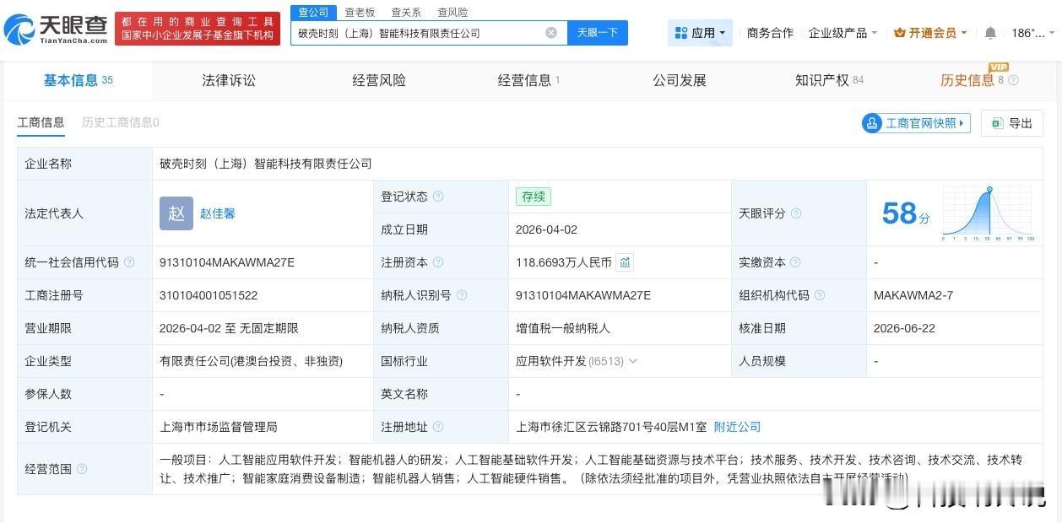1062x523 pixels.
Task: Expand the 应用软件开发 industry chevron
Action: (x=633, y=361)
